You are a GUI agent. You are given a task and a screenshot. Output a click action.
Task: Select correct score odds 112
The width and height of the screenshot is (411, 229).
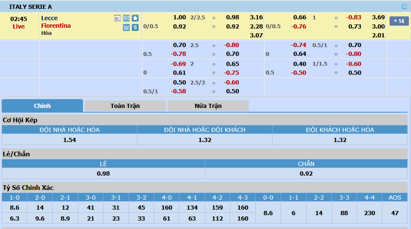coord(217,218)
